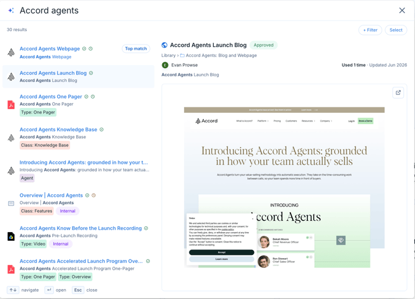Screen dimensions: 415x299
Task: Click approved check icon beside Launch Blog result
Action: coord(91,73)
